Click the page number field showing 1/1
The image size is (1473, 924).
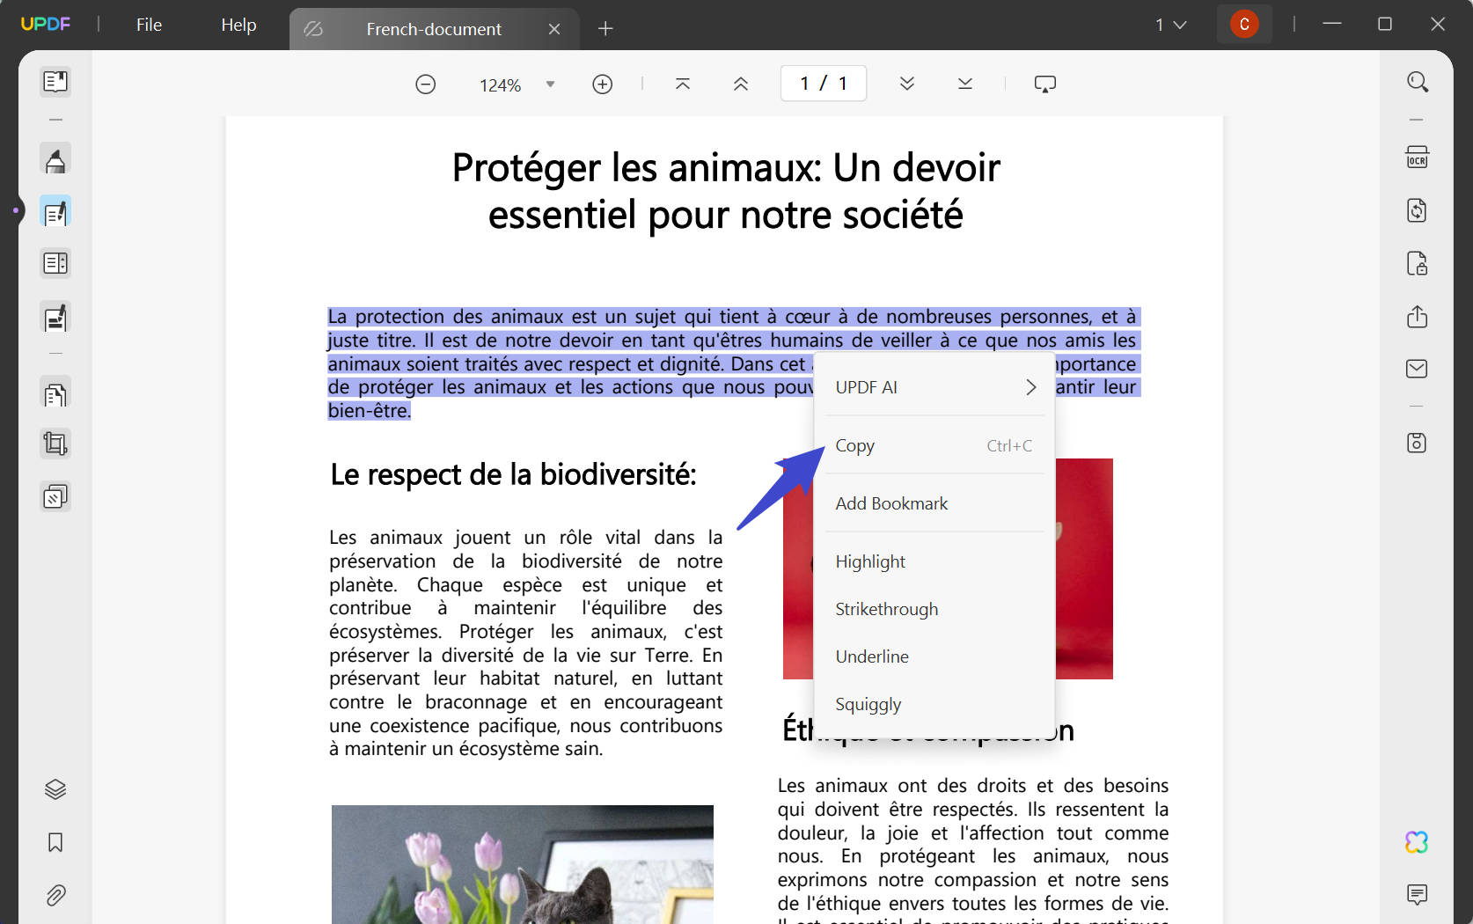tap(823, 83)
